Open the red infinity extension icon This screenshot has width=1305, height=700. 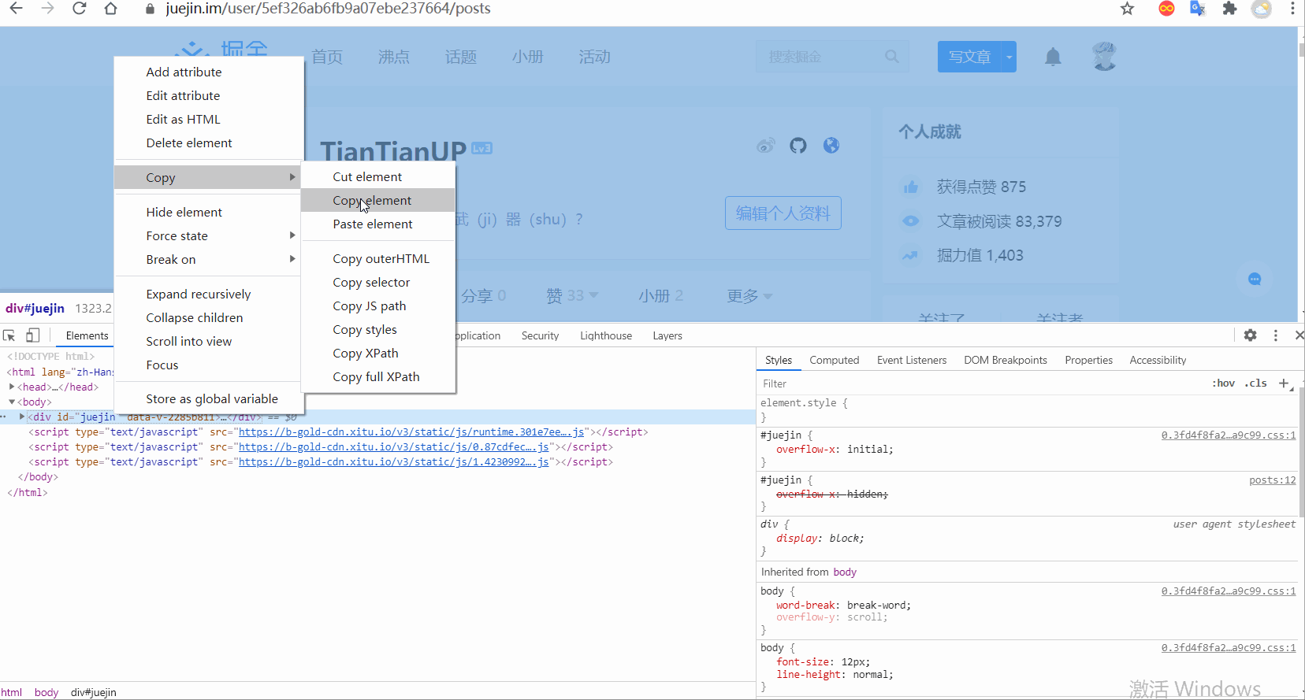pos(1166,9)
